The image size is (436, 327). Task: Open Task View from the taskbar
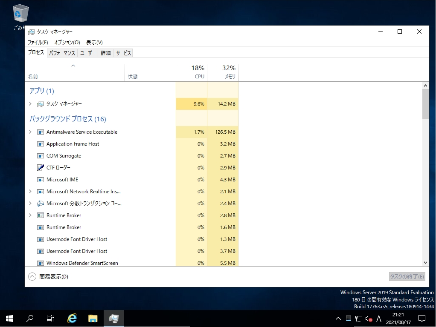pyautogui.click(x=50, y=318)
